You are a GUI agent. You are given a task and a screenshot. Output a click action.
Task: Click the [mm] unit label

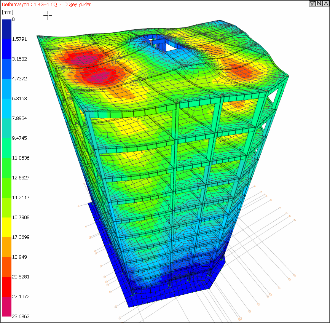pyautogui.click(x=8, y=12)
